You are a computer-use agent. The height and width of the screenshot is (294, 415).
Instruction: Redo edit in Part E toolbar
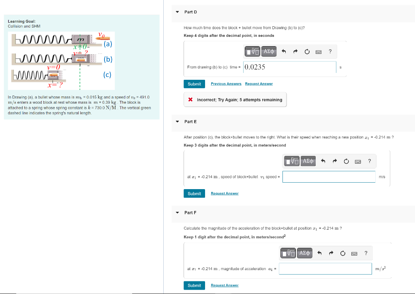(334, 161)
